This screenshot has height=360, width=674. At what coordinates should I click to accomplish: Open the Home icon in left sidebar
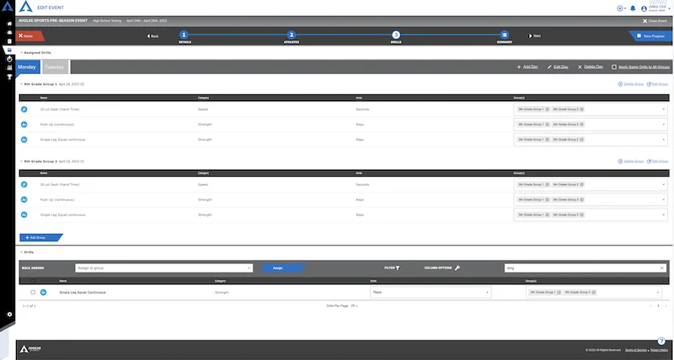(9, 24)
